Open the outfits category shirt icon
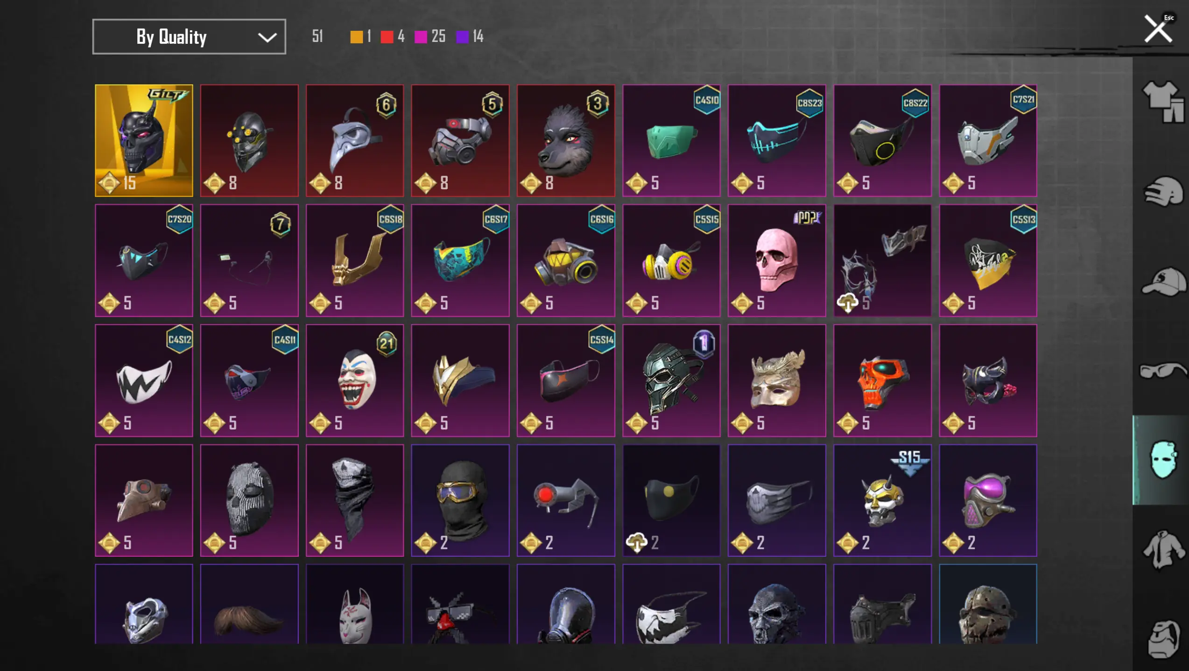 (x=1162, y=102)
